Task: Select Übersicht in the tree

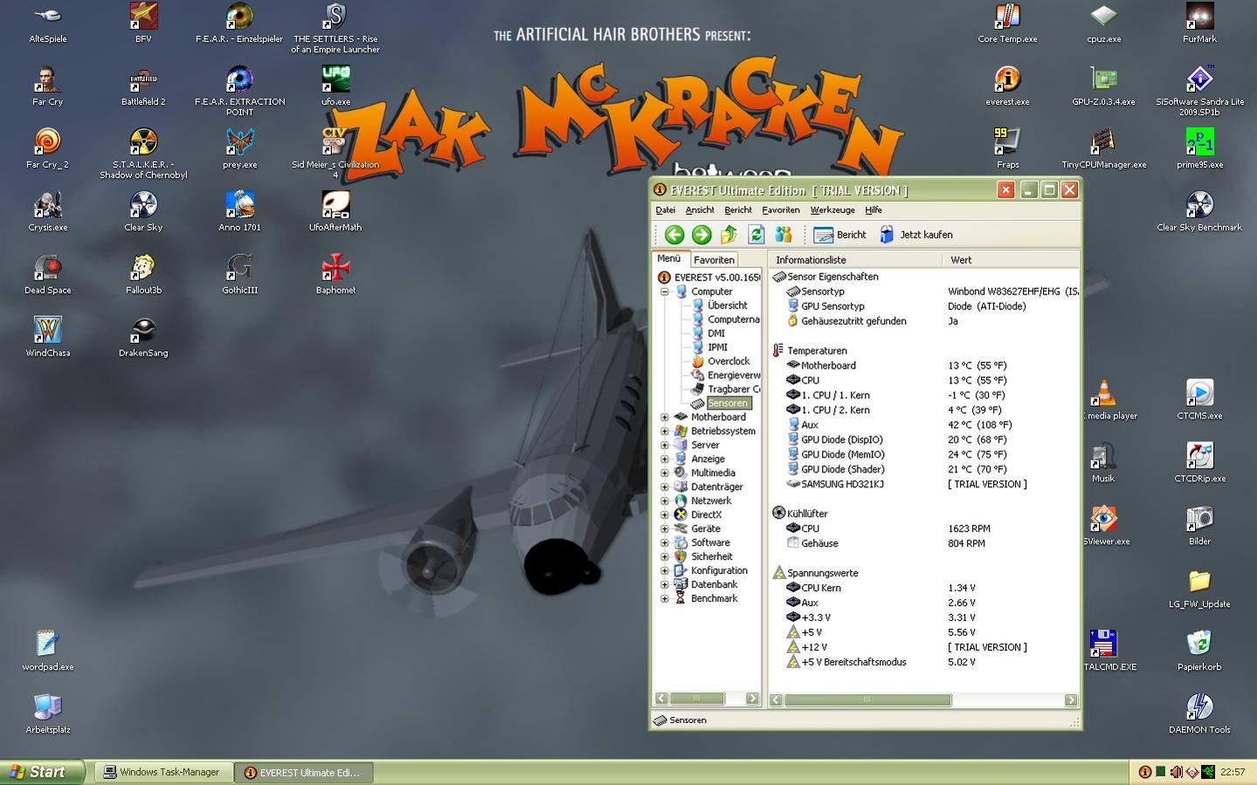Action: (727, 306)
